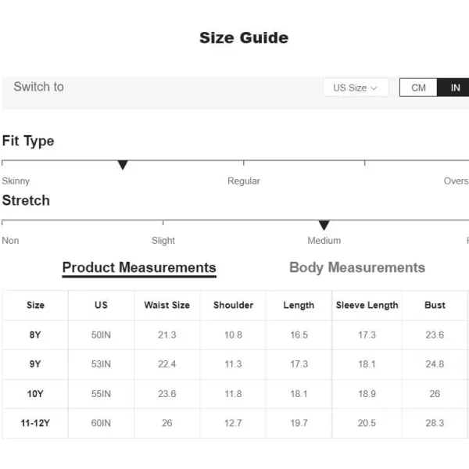The width and height of the screenshot is (469, 469).
Task: Select the 11-12Y size row header
Action: [35, 423]
